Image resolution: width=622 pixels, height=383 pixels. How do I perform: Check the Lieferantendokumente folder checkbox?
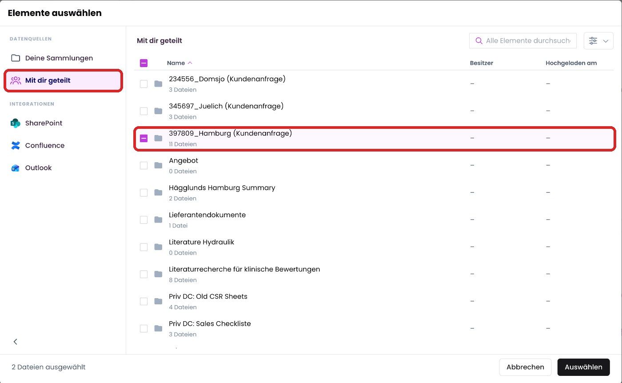tap(144, 219)
